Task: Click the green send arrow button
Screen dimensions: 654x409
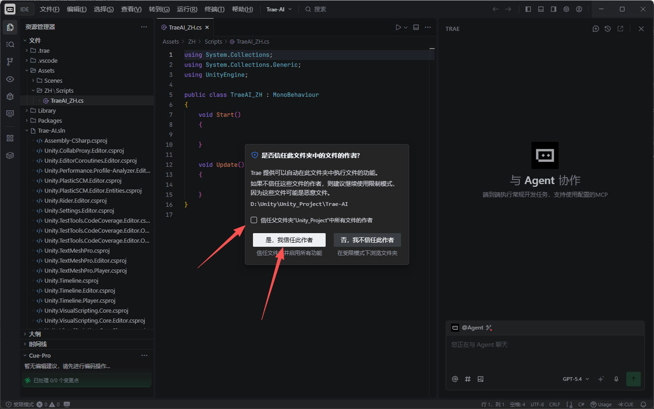Action: click(x=634, y=379)
